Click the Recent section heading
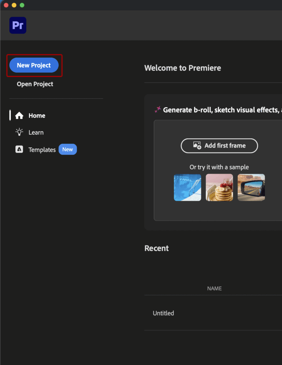 [157, 248]
